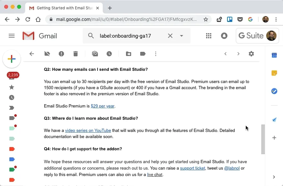This screenshot has width=283, height=186.
Task: Collapse the right side panel chevron
Action: click(x=274, y=177)
